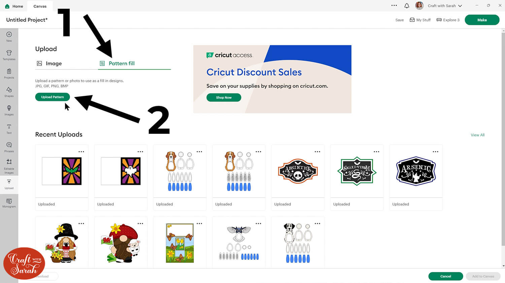Open options menu for Absinthe label upload
Viewport: 505px width, 283px height.
317,152
